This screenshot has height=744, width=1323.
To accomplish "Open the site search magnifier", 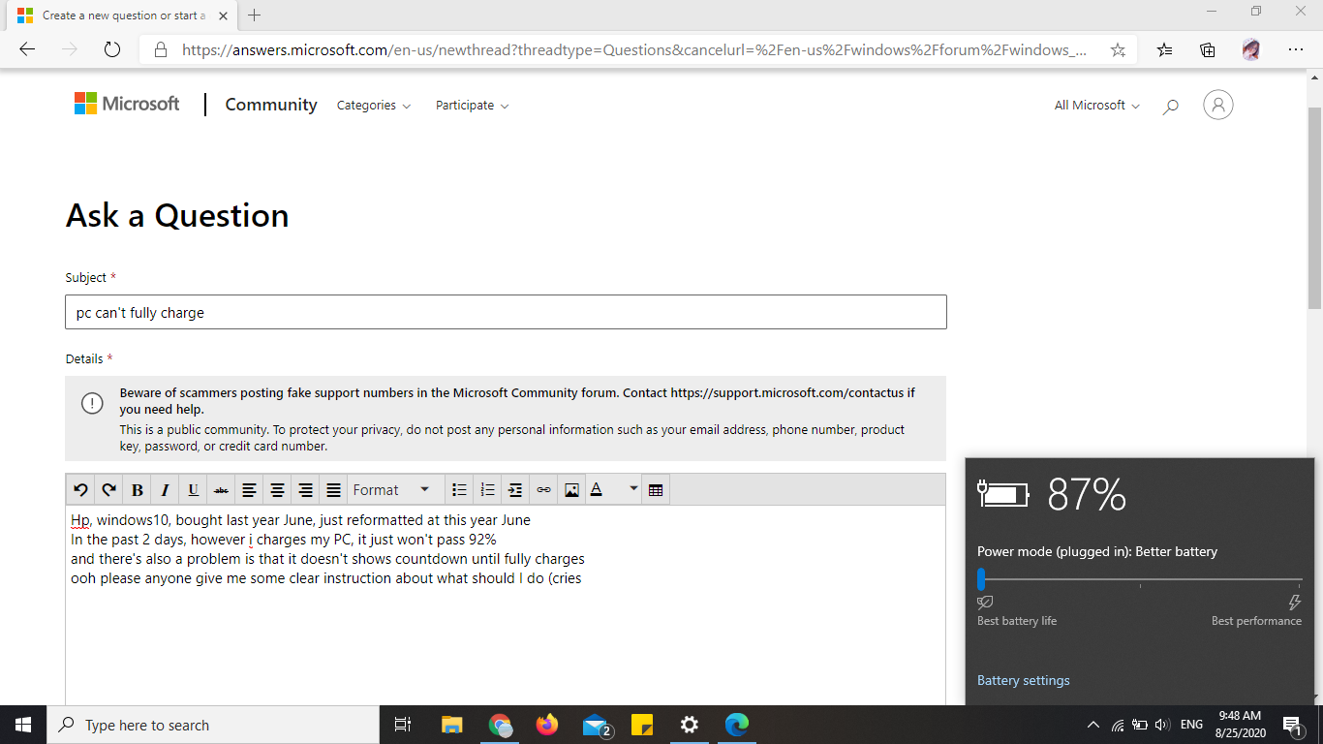I will pyautogui.click(x=1170, y=106).
